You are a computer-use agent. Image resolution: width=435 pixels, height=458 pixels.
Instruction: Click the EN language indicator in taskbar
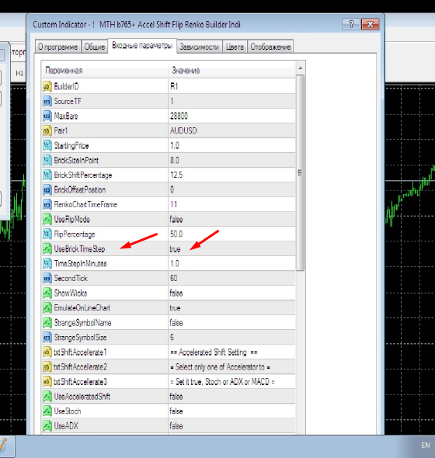click(426, 445)
